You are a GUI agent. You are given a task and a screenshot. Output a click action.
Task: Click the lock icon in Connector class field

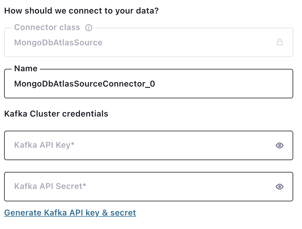280,42
